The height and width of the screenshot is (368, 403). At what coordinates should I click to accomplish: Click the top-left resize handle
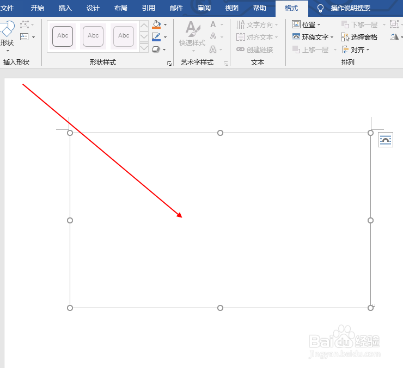click(70, 133)
